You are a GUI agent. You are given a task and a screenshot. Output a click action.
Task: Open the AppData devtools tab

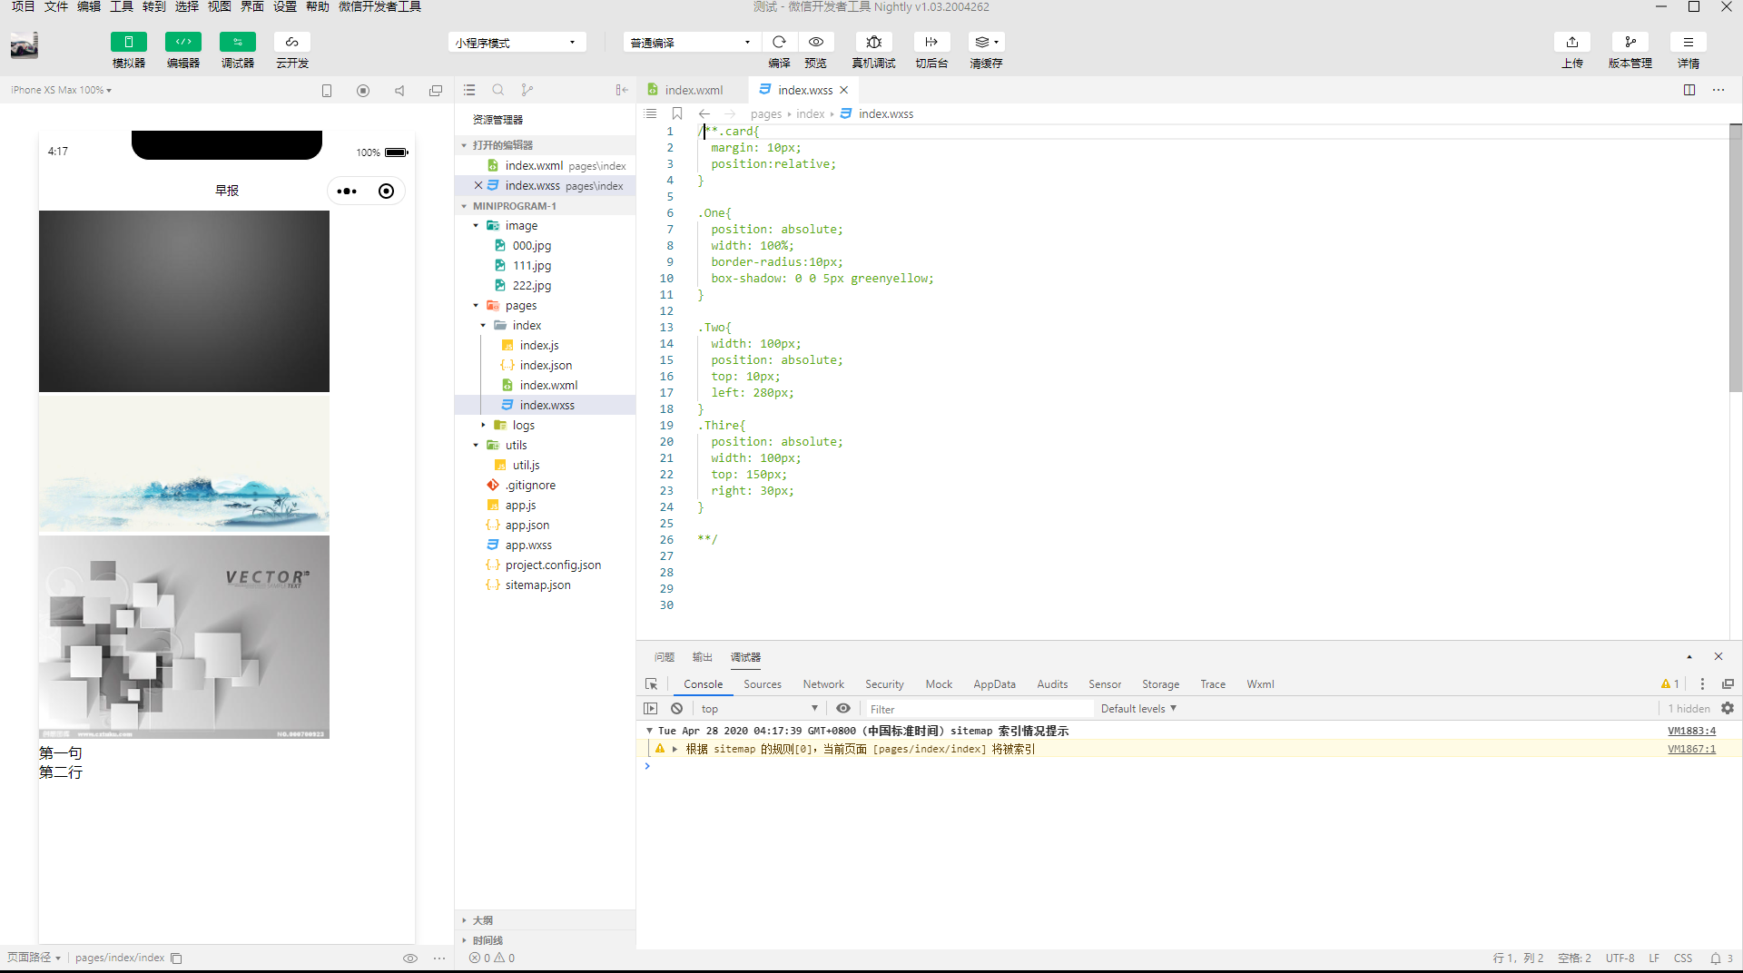[994, 684]
